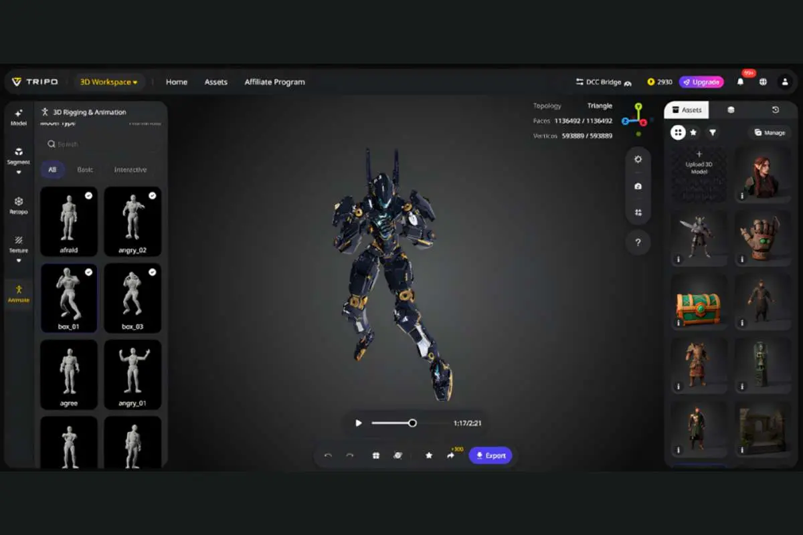Viewport: 803px width, 535px height.
Task: Go to Home in the top menu
Action: click(x=177, y=82)
